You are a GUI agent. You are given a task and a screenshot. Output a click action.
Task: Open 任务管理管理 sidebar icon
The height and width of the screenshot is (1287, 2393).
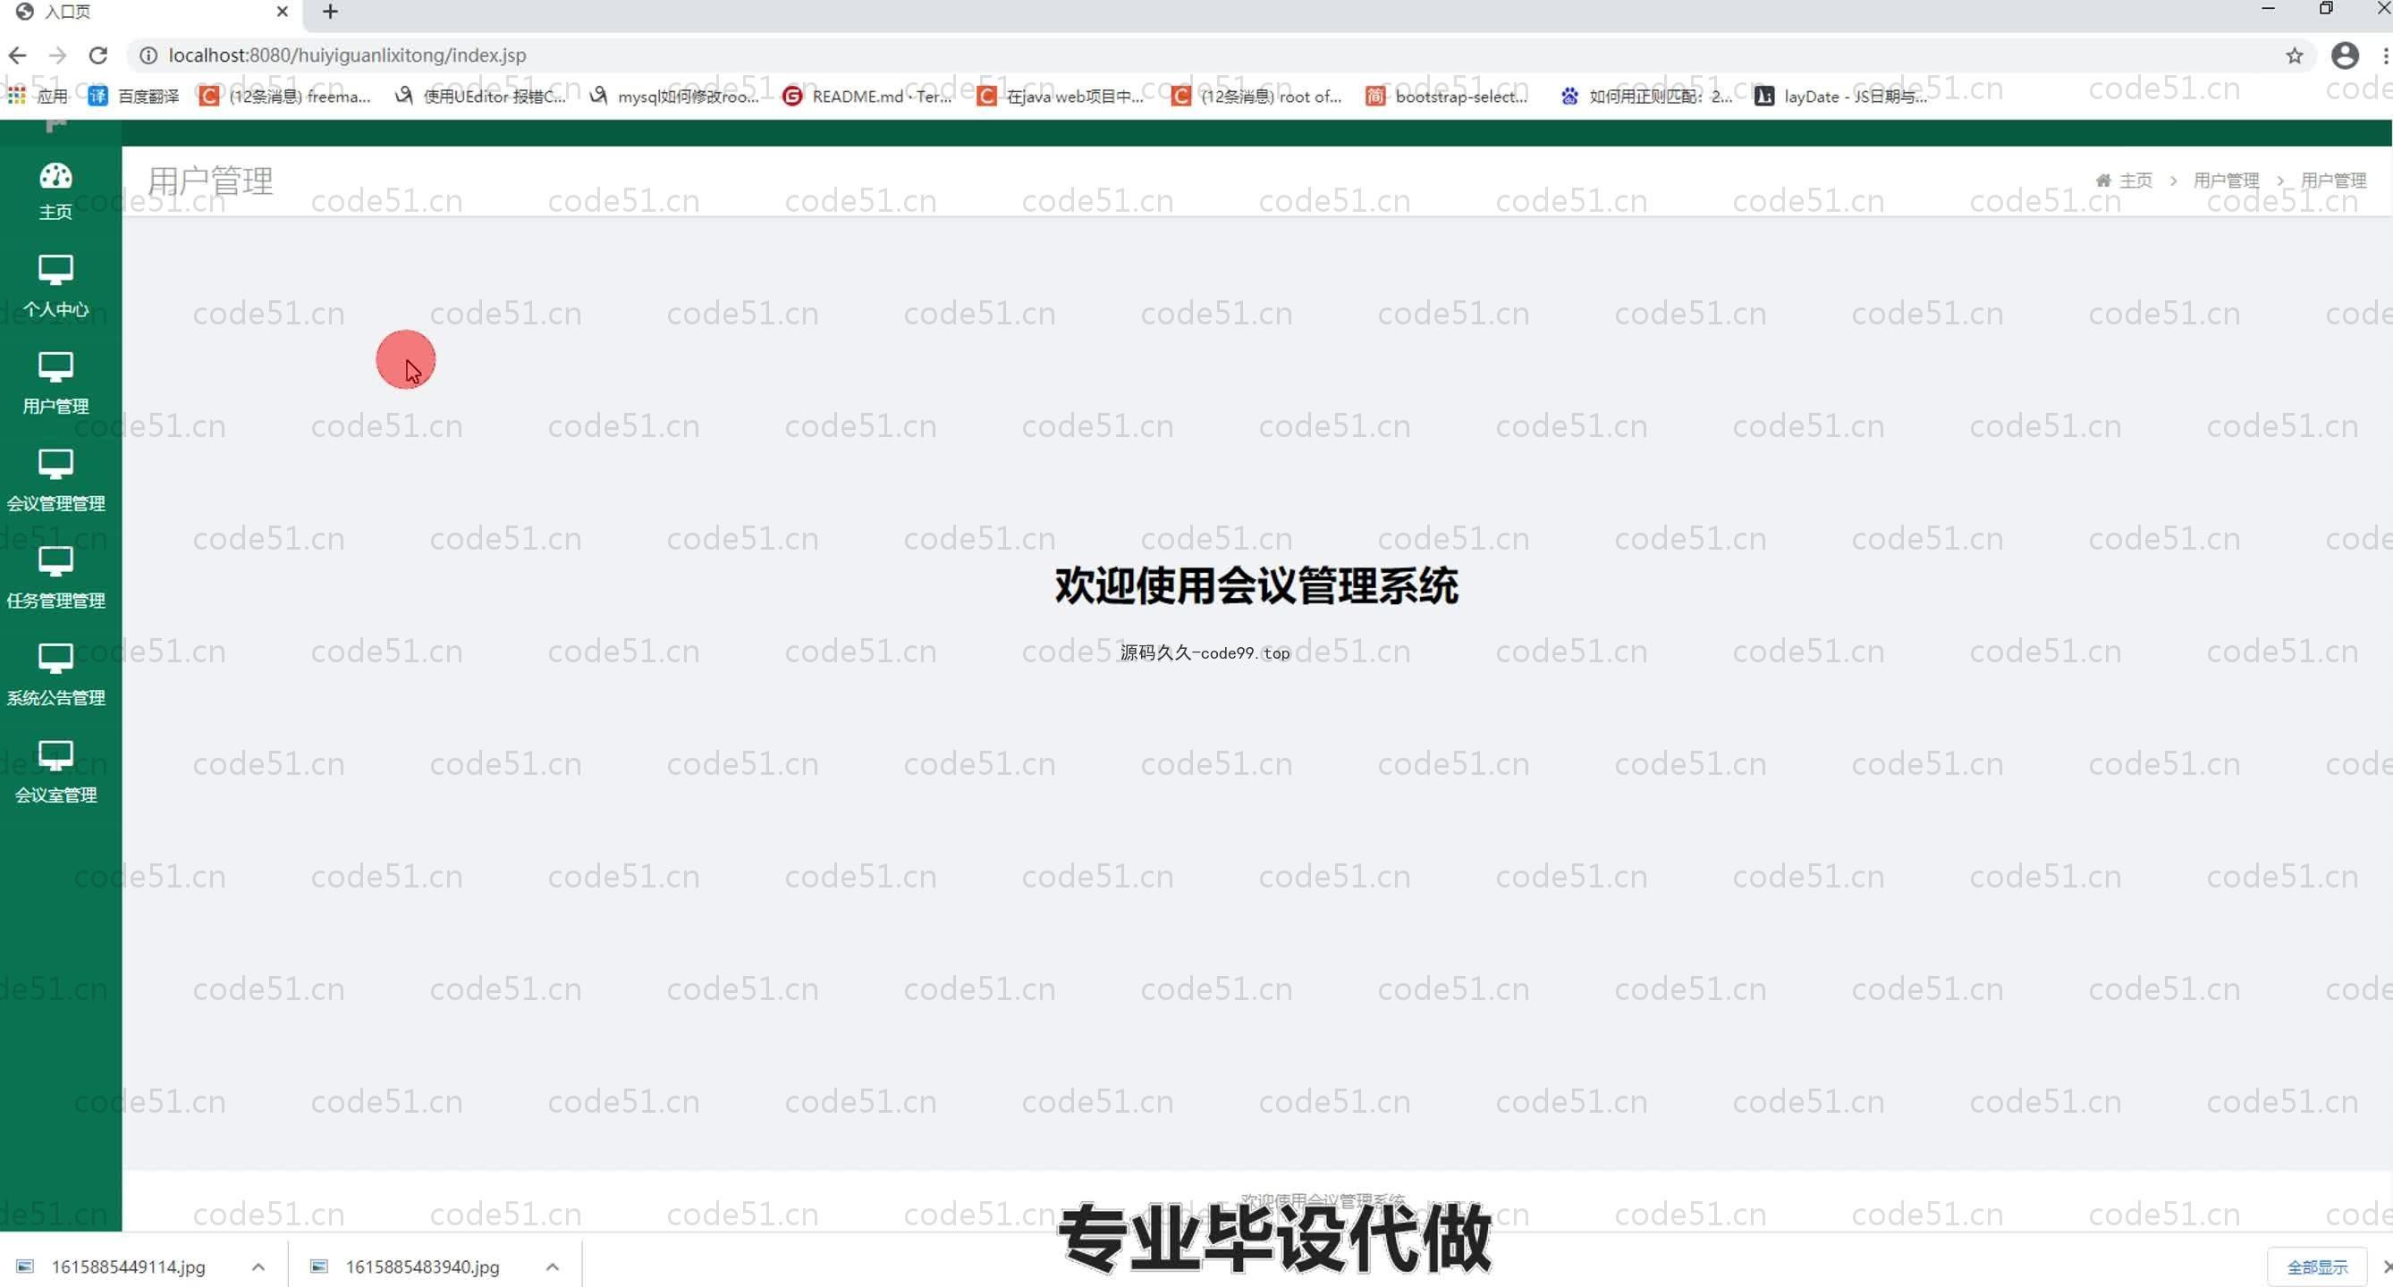pyautogui.click(x=55, y=561)
